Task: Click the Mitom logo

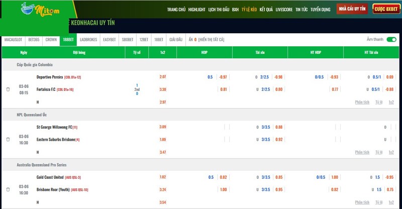Action: click(40, 9)
